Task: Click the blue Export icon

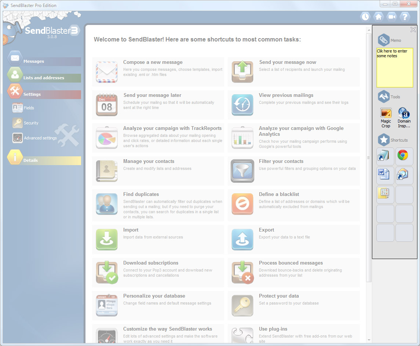Action: click(x=242, y=239)
